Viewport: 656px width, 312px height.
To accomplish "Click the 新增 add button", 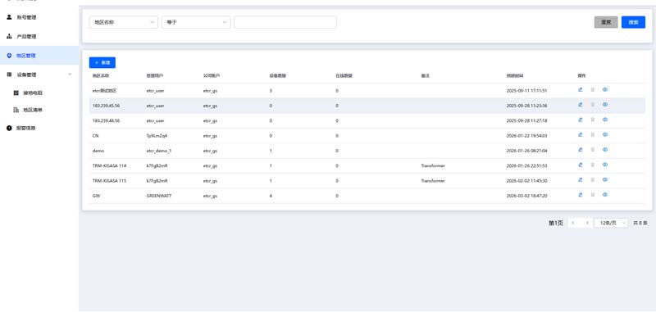I will (x=102, y=63).
